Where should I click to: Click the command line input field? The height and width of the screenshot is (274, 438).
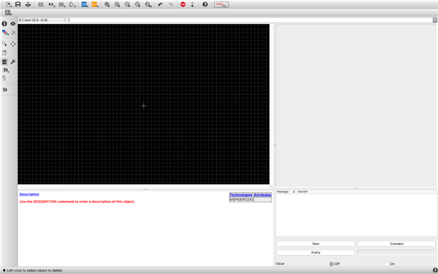(251, 20)
